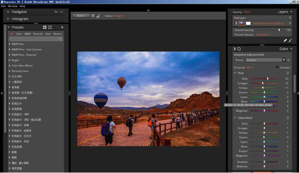Screen dimensions: 299x173
Task: Click the reset icon in Color panel
Action: (239, 49)
